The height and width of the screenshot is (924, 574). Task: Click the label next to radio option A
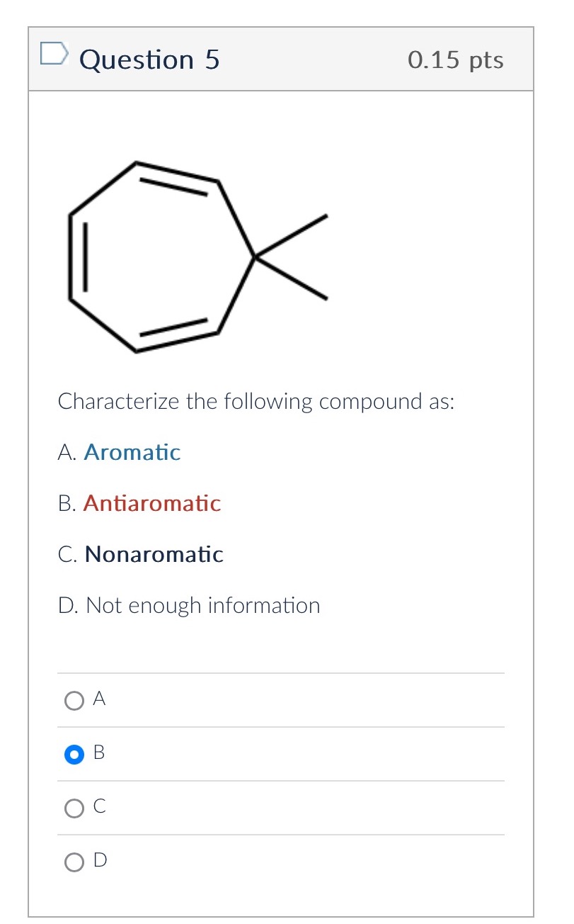point(100,699)
